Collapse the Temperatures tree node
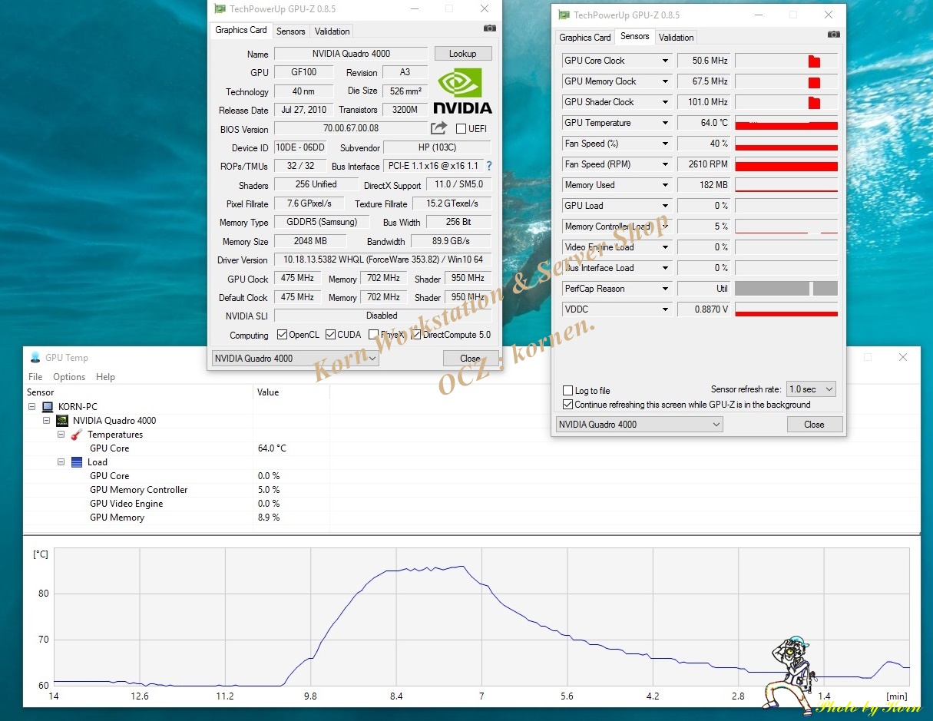933x721 pixels. (x=61, y=435)
